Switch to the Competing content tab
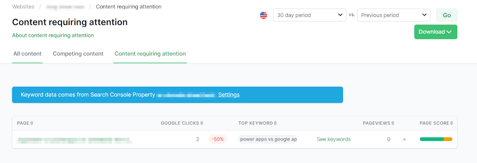 click(x=78, y=54)
